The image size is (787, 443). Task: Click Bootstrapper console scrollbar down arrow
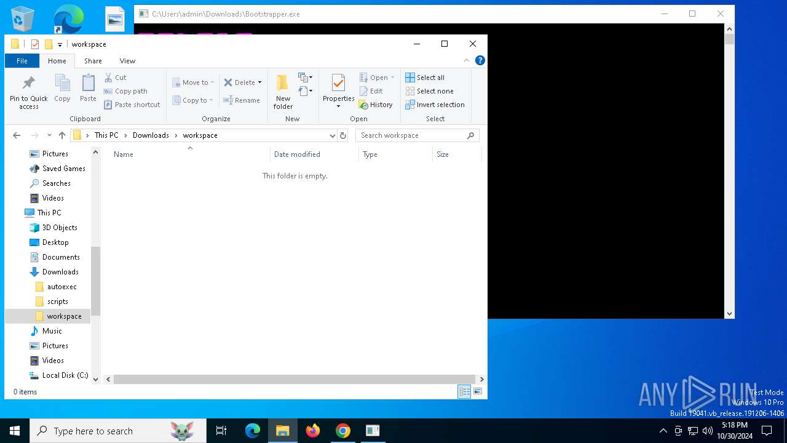click(x=729, y=314)
